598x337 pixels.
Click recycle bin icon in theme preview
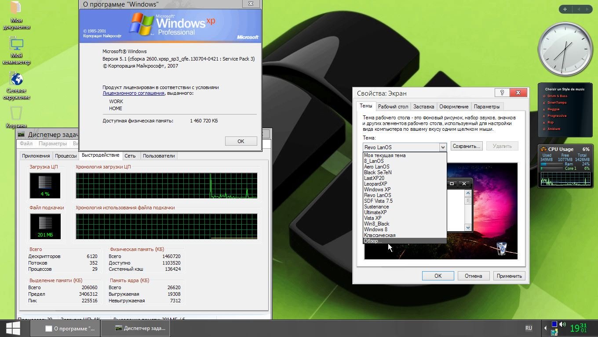502,248
